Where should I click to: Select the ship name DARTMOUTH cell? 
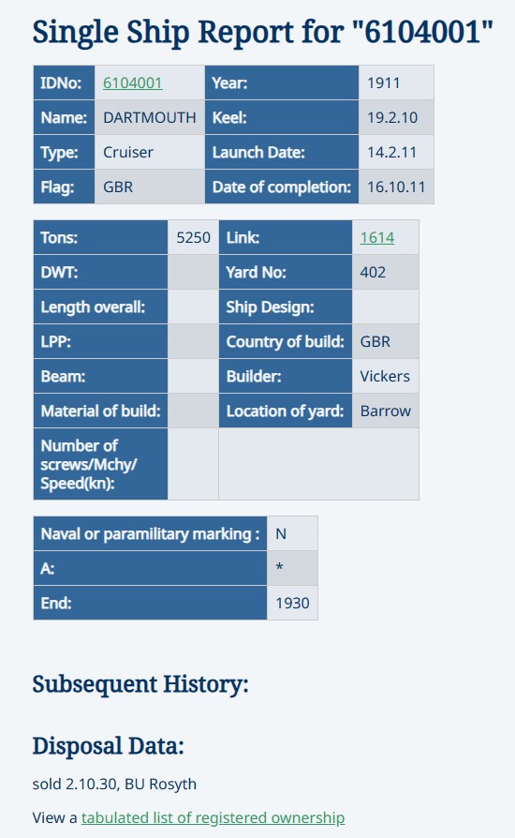(x=150, y=117)
